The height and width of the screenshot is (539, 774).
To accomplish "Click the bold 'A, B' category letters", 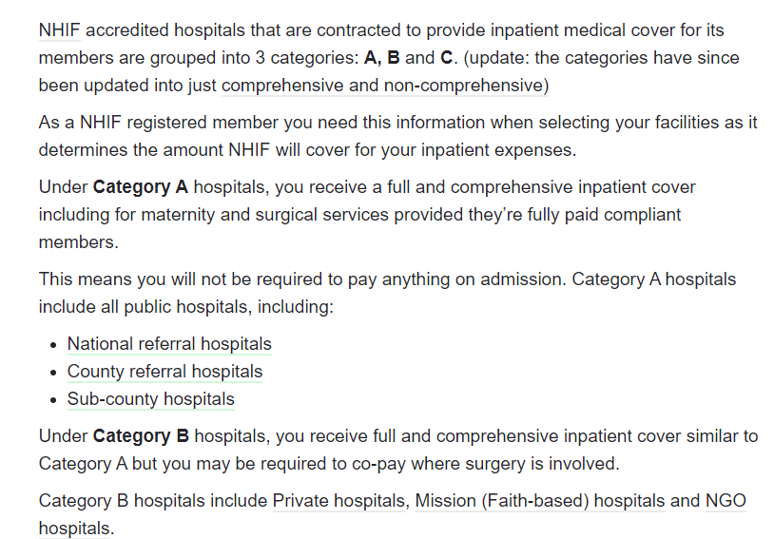I will pyautogui.click(x=381, y=58).
